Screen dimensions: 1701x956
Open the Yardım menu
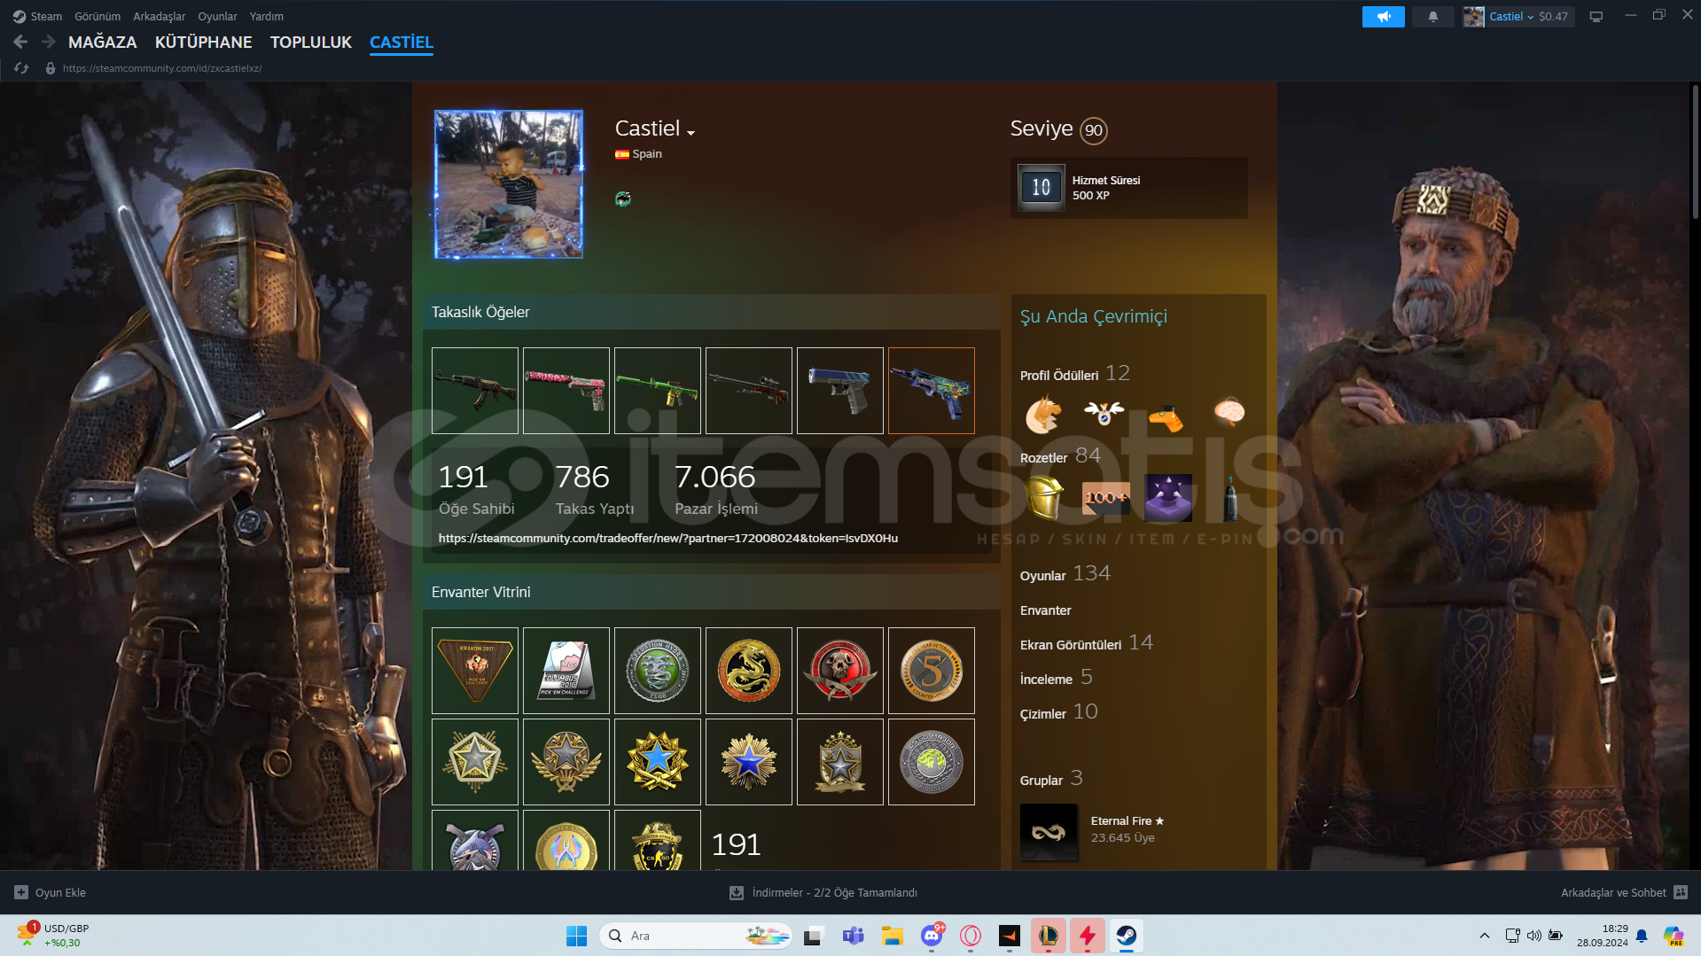click(267, 16)
